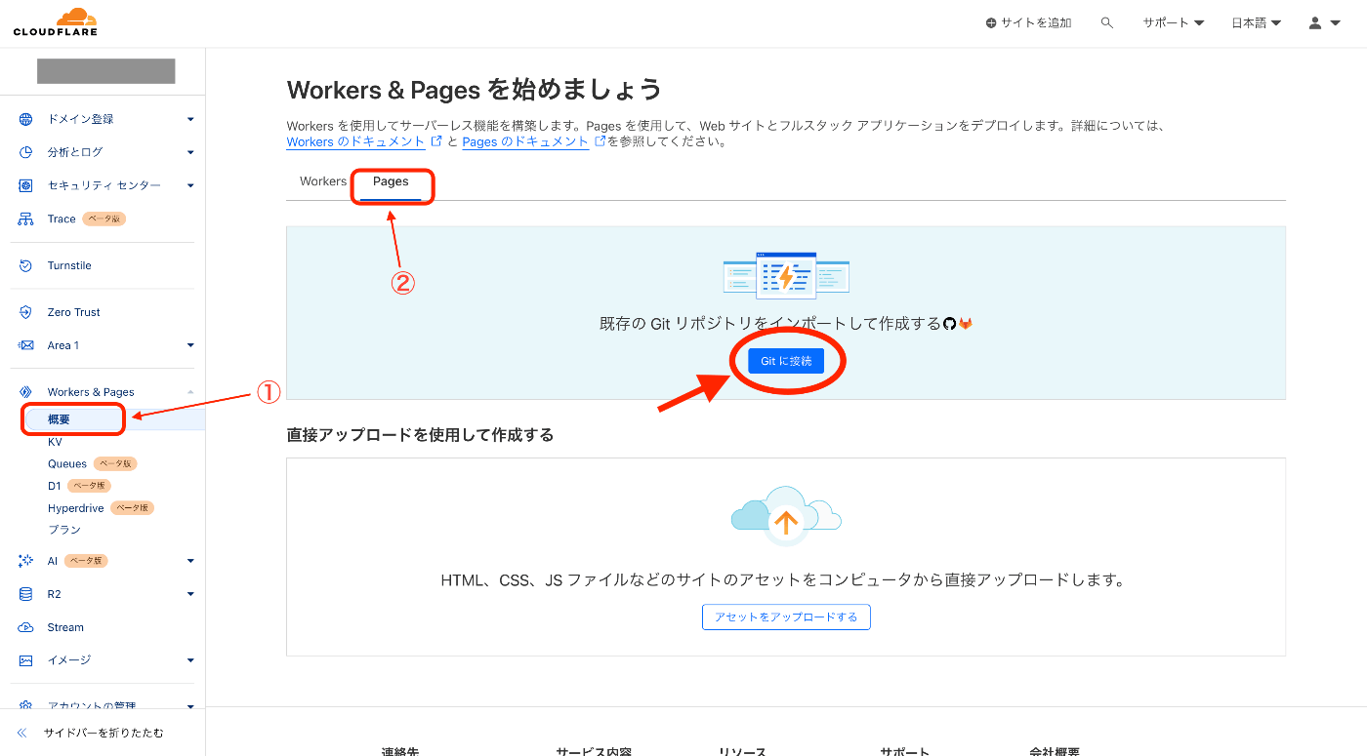The width and height of the screenshot is (1367, 756).
Task: Open search via the magnifier icon
Action: coord(1106,22)
